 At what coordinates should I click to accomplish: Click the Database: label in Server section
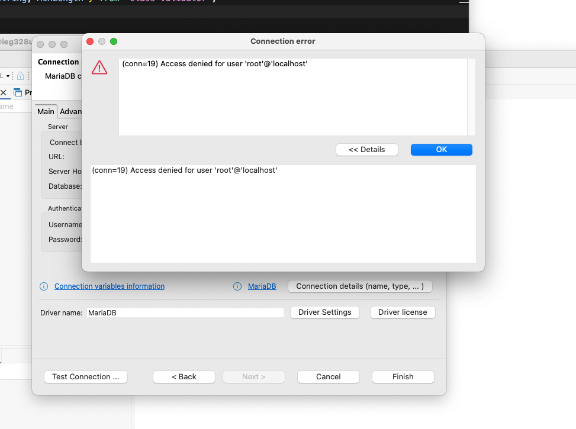pyautogui.click(x=65, y=186)
